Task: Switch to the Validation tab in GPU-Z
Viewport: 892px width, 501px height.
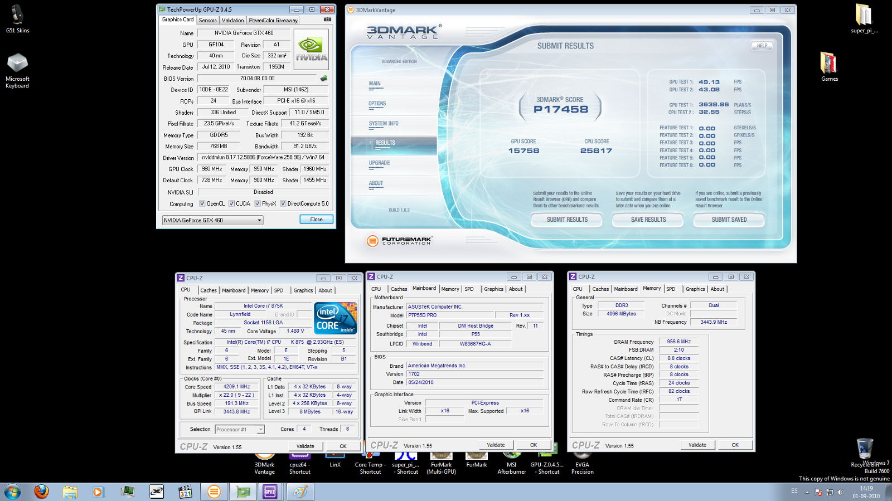Action: 232,20
